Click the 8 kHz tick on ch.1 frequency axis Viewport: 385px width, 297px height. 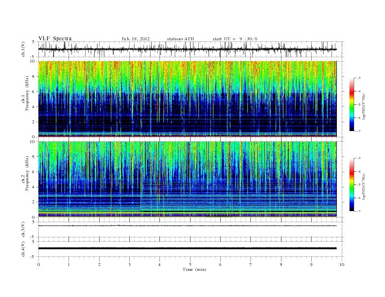pos(34,76)
